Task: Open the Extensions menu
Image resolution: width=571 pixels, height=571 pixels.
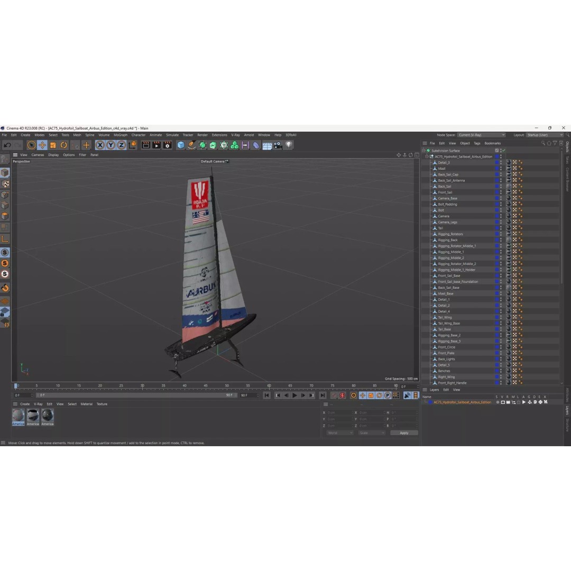Action: tap(219, 135)
